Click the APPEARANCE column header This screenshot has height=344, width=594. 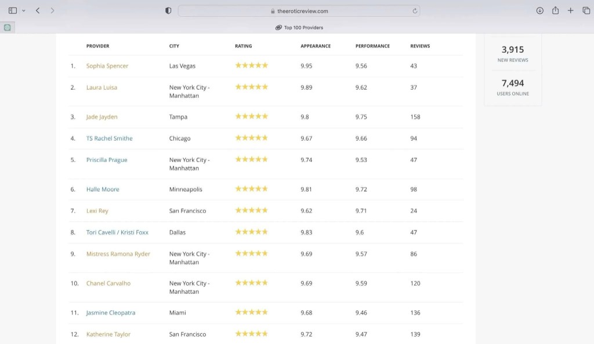[x=316, y=46]
